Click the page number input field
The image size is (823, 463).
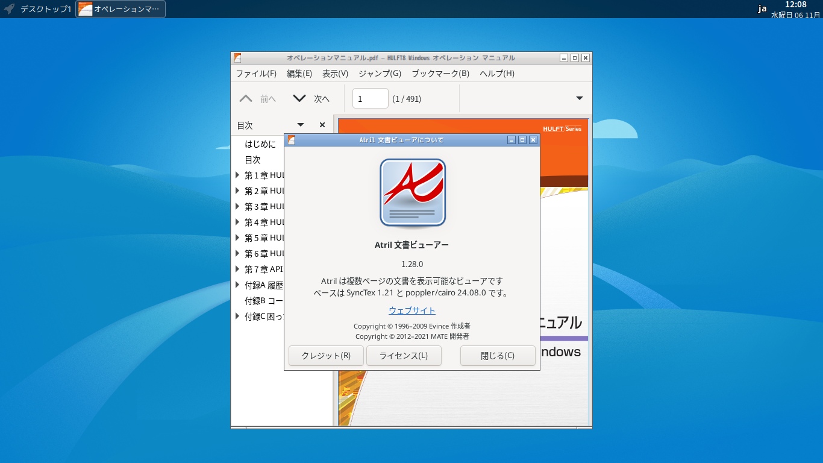coord(371,98)
